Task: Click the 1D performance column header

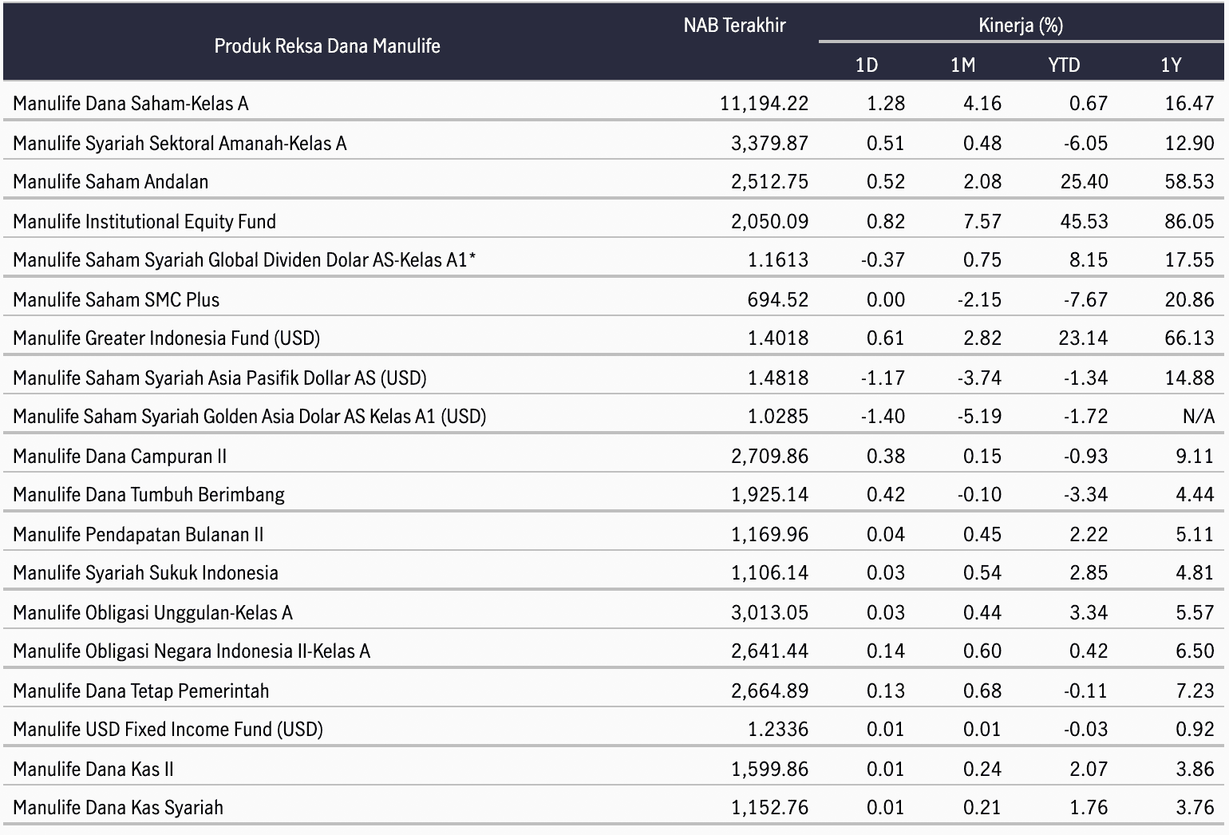Action: (866, 65)
